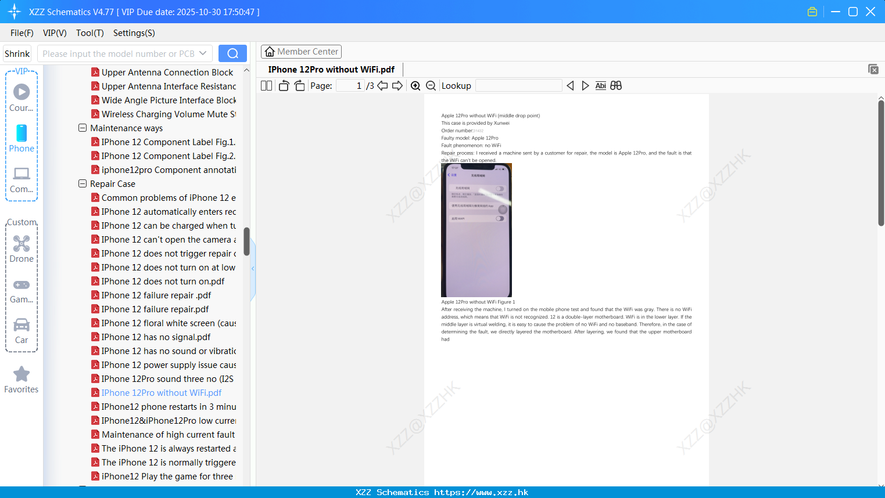Open Maintenance of high current fault file
885x498 pixels.
point(163,434)
